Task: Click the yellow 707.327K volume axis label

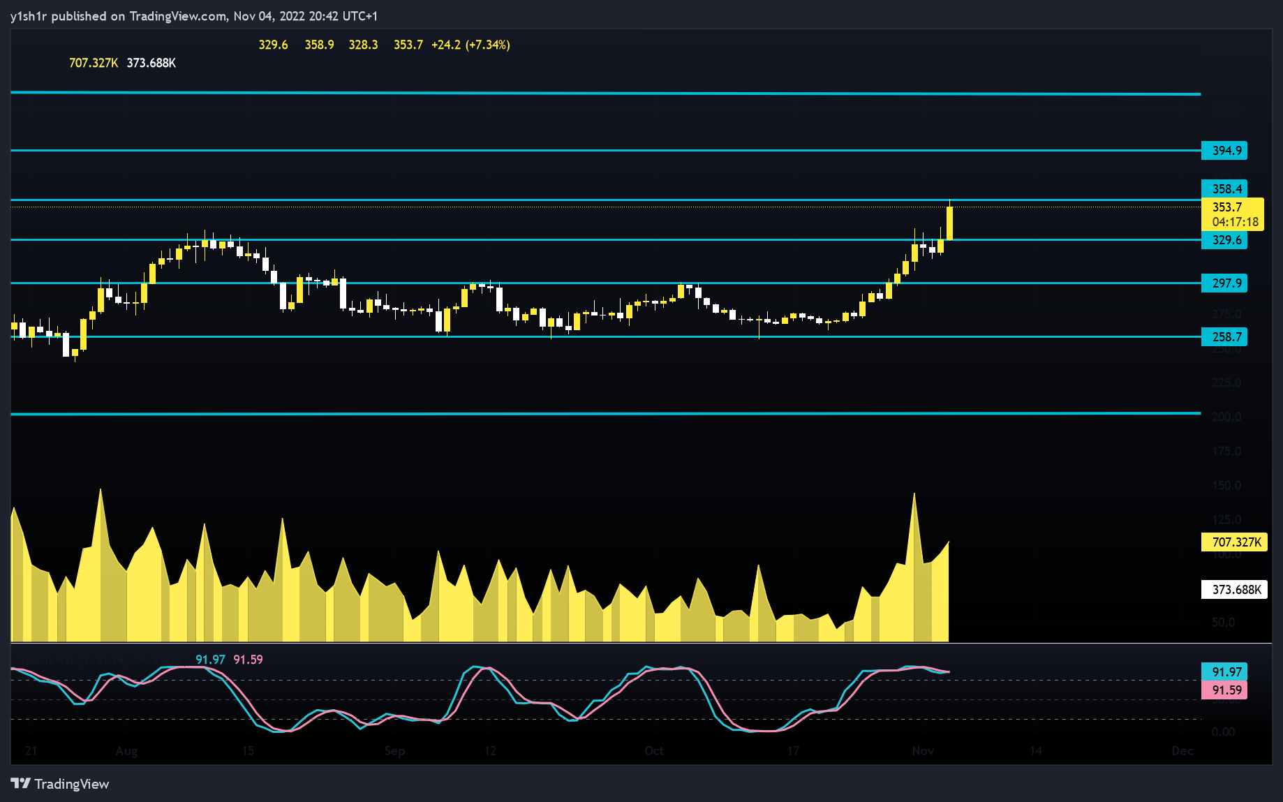Action: [1234, 542]
